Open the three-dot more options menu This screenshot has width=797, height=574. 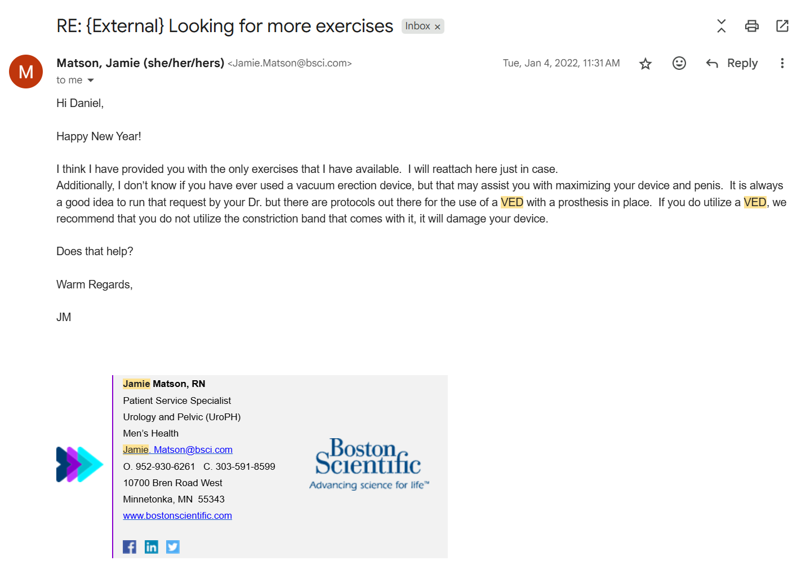tap(782, 63)
